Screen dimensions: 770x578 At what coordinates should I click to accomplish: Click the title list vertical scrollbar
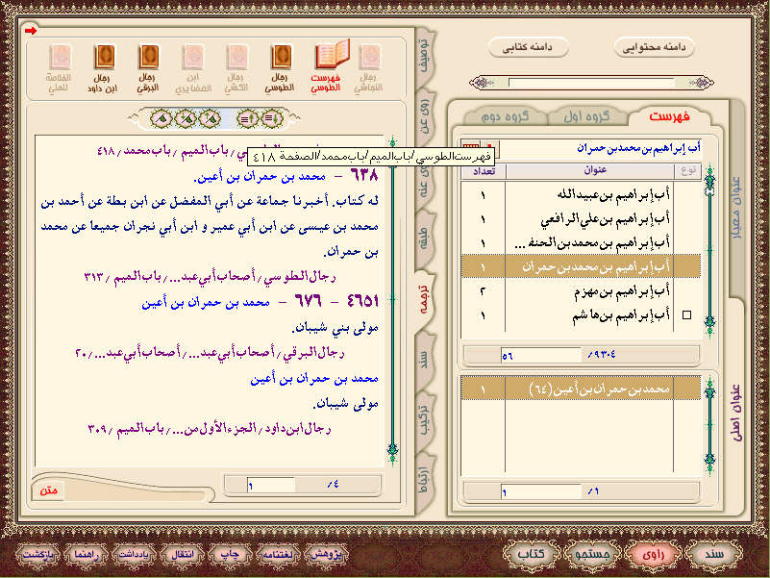pos(709,252)
